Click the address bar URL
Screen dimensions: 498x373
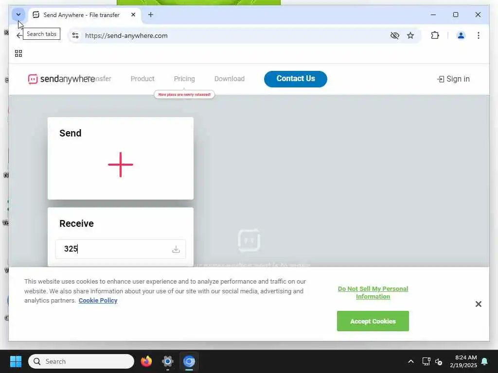pyautogui.click(x=126, y=35)
